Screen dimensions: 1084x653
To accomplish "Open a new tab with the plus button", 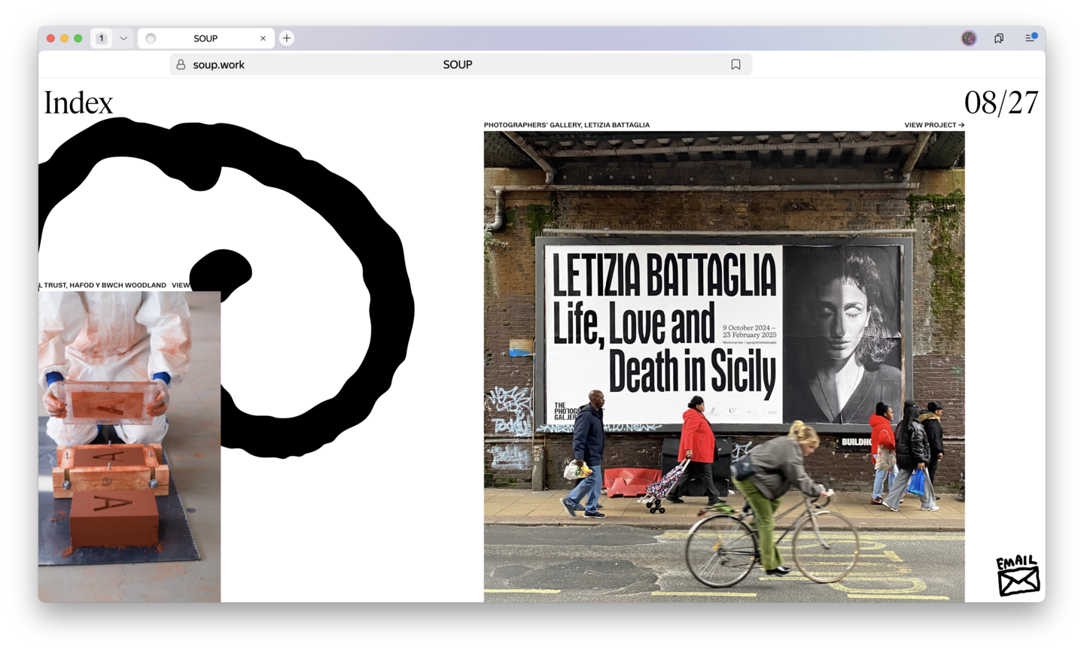I will (x=287, y=38).
